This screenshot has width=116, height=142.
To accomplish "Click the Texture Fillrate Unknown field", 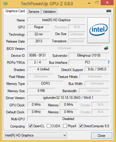I will (x=95, y=77).
